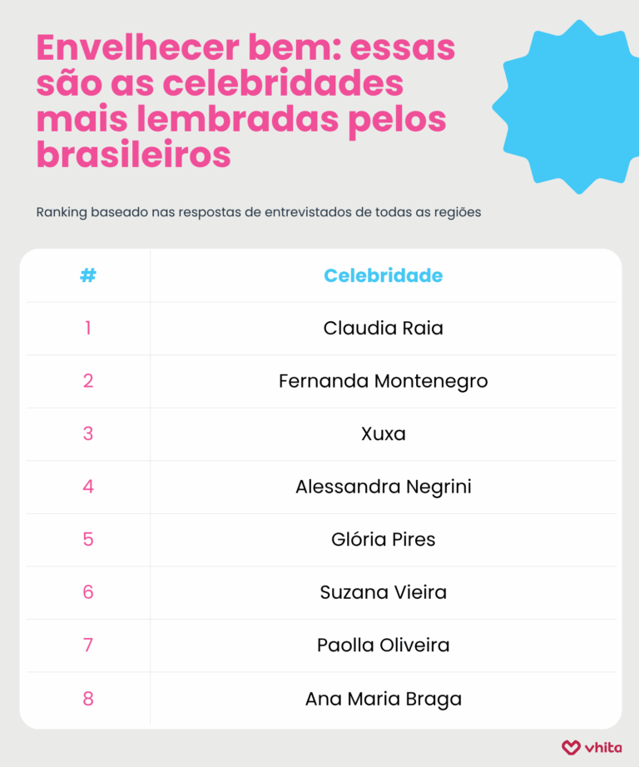This screenshot has width=639, height=767.
Task: Select the Claudia Raia row
Action: 383,328
